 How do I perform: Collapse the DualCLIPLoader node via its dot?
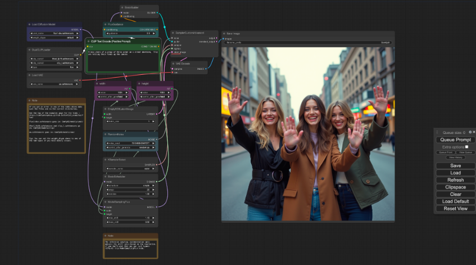29,50
